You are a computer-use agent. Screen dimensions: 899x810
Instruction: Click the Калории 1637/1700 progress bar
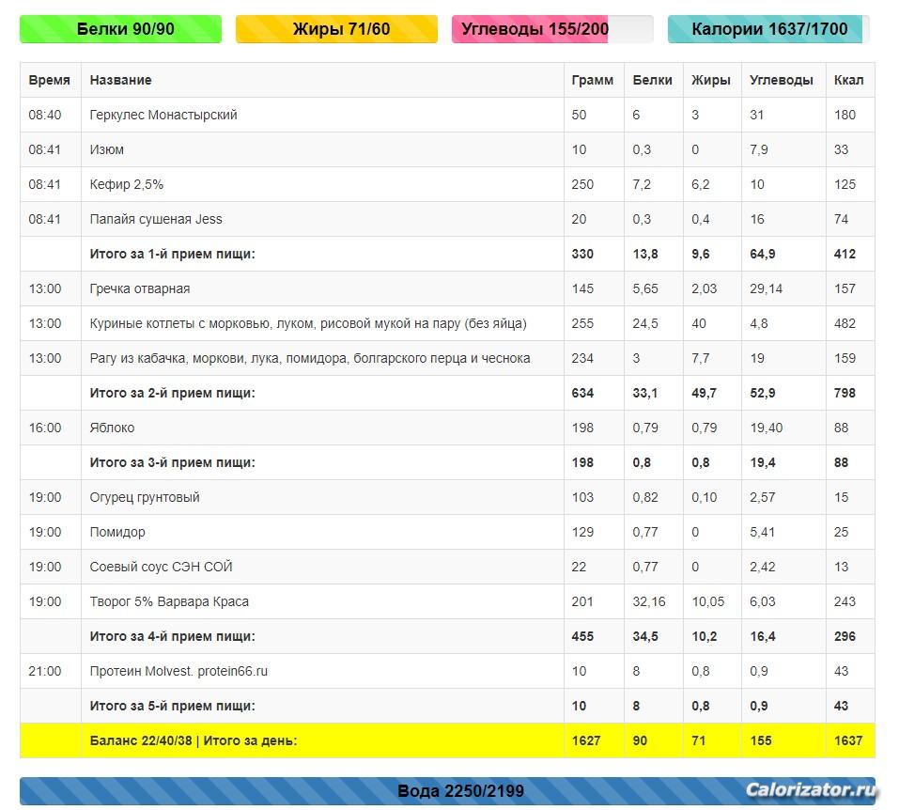pos(768,29)
